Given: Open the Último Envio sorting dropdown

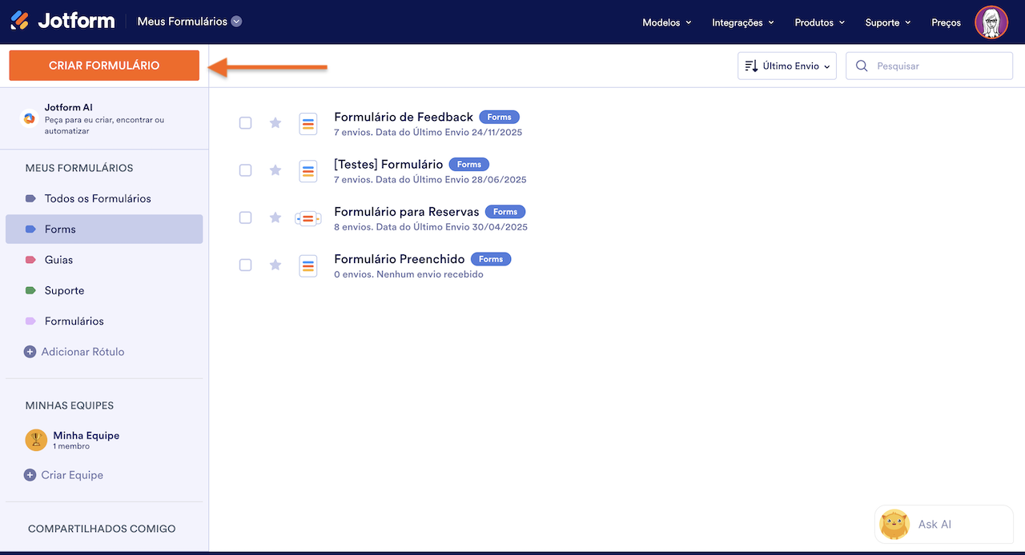Looking at the screenshot, I should (786, 65).
